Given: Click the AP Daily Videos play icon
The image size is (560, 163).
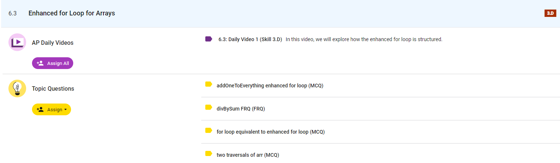Looking at the screenshot, I should (x=17, y=42).
